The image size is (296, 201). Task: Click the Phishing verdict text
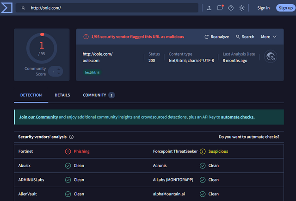click(x=81, y=151)
